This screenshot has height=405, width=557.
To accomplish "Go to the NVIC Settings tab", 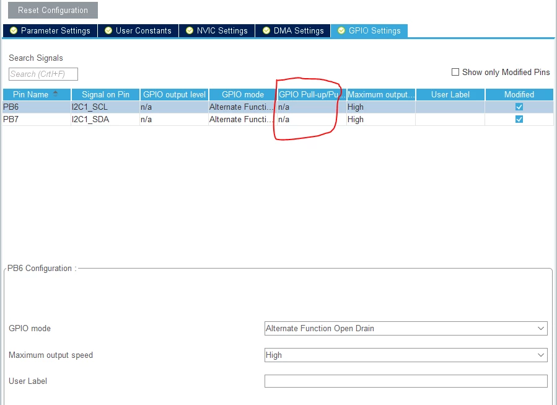I will (217, 30).
